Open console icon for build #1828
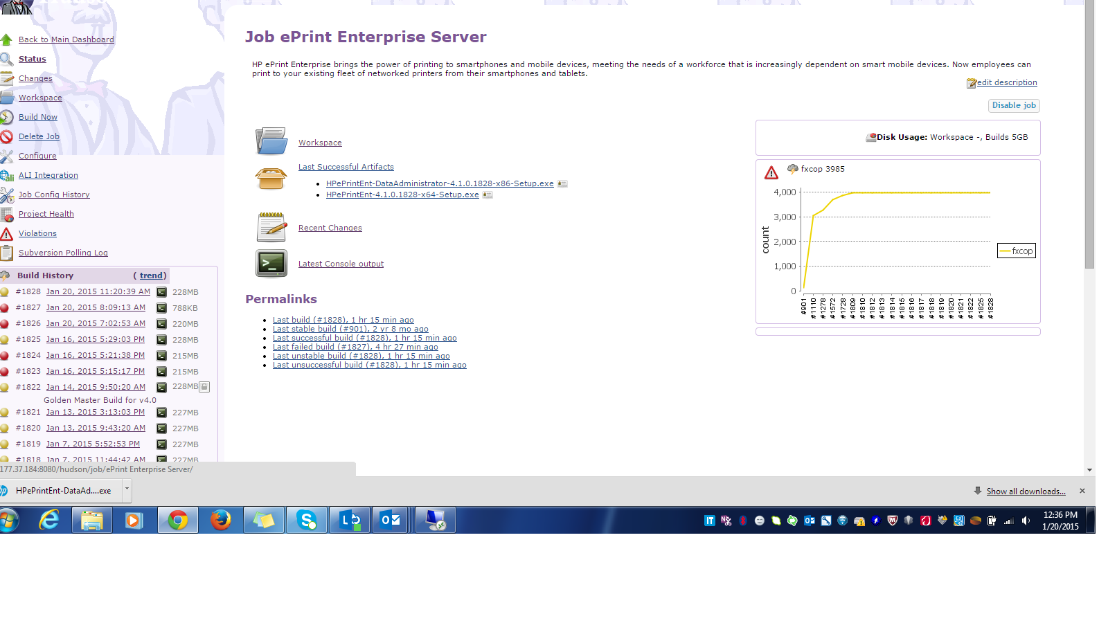Image resolution: width=1108 pixels, height=623 pixels. tap(161, 292)
